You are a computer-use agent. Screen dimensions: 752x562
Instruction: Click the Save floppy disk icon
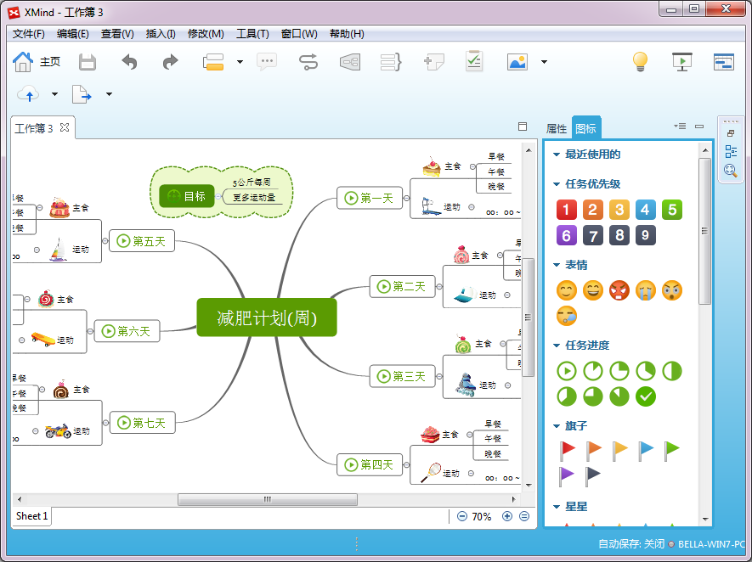pos(88,62)
